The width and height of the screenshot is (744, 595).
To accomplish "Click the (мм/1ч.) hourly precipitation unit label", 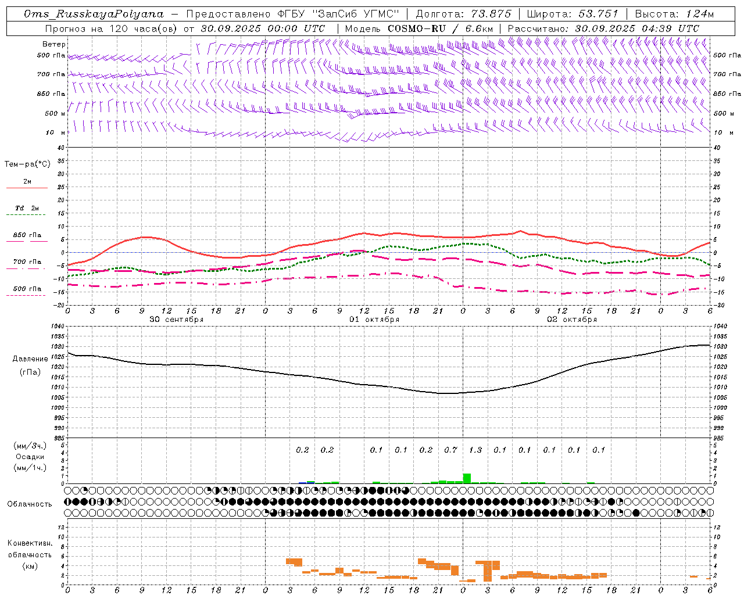I will pyautogui.click(x=30, y=468).
